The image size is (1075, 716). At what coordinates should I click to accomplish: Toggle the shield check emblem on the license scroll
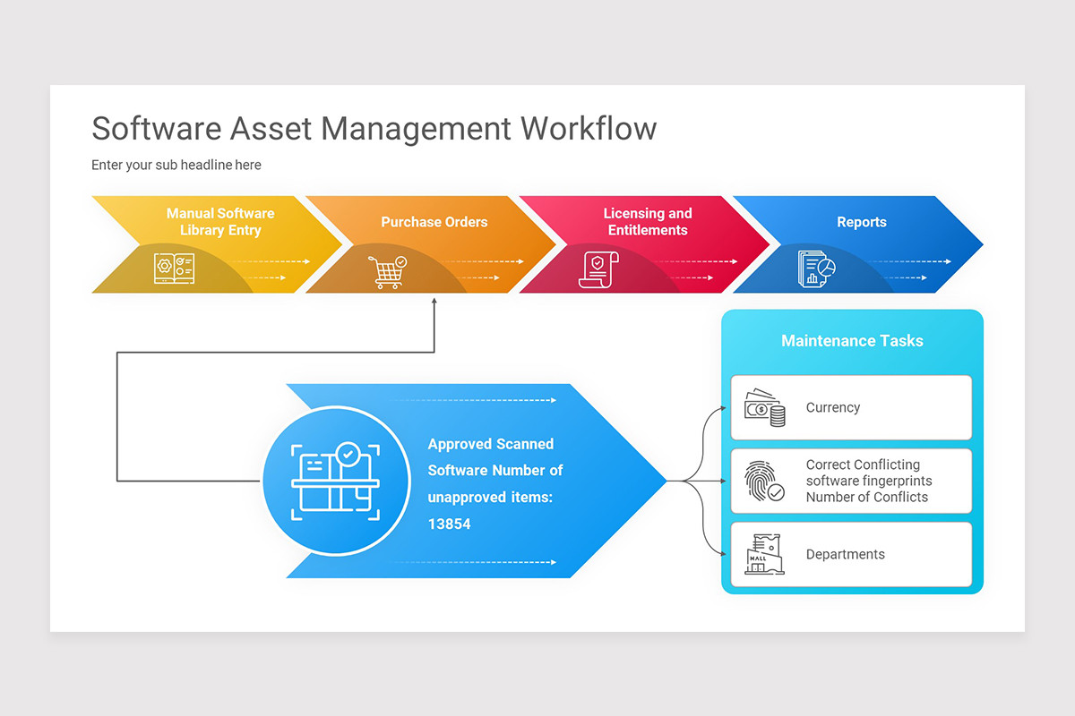598,262
